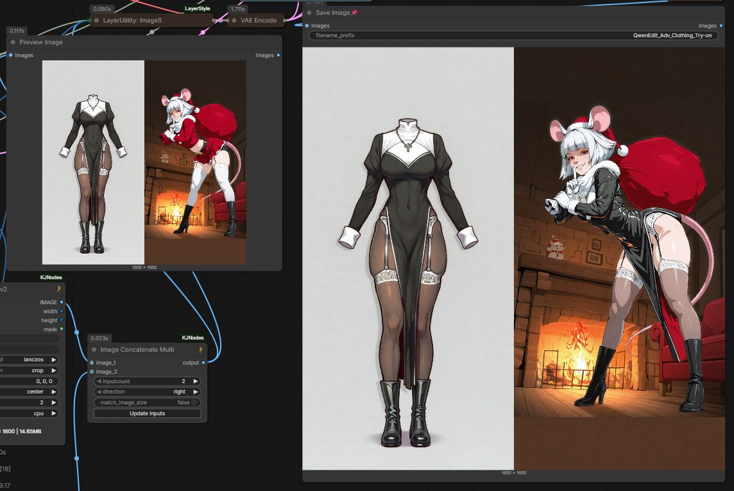Click the IMAGE output port on v2 node

[62, 302]
